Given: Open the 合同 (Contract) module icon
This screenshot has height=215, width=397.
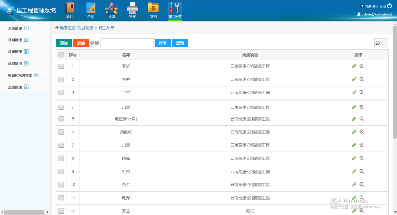Looking at the screenshot, I should (x=90, y=10).
